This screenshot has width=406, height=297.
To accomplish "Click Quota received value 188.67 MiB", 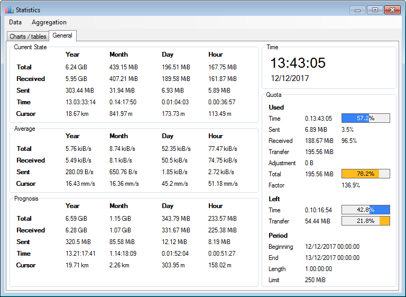I will coord(319,141).
